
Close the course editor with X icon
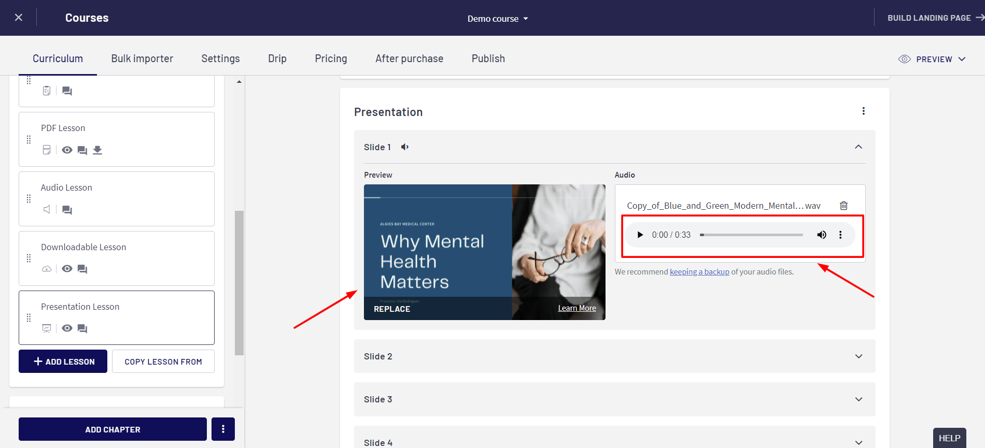click(x=19, y=18)
